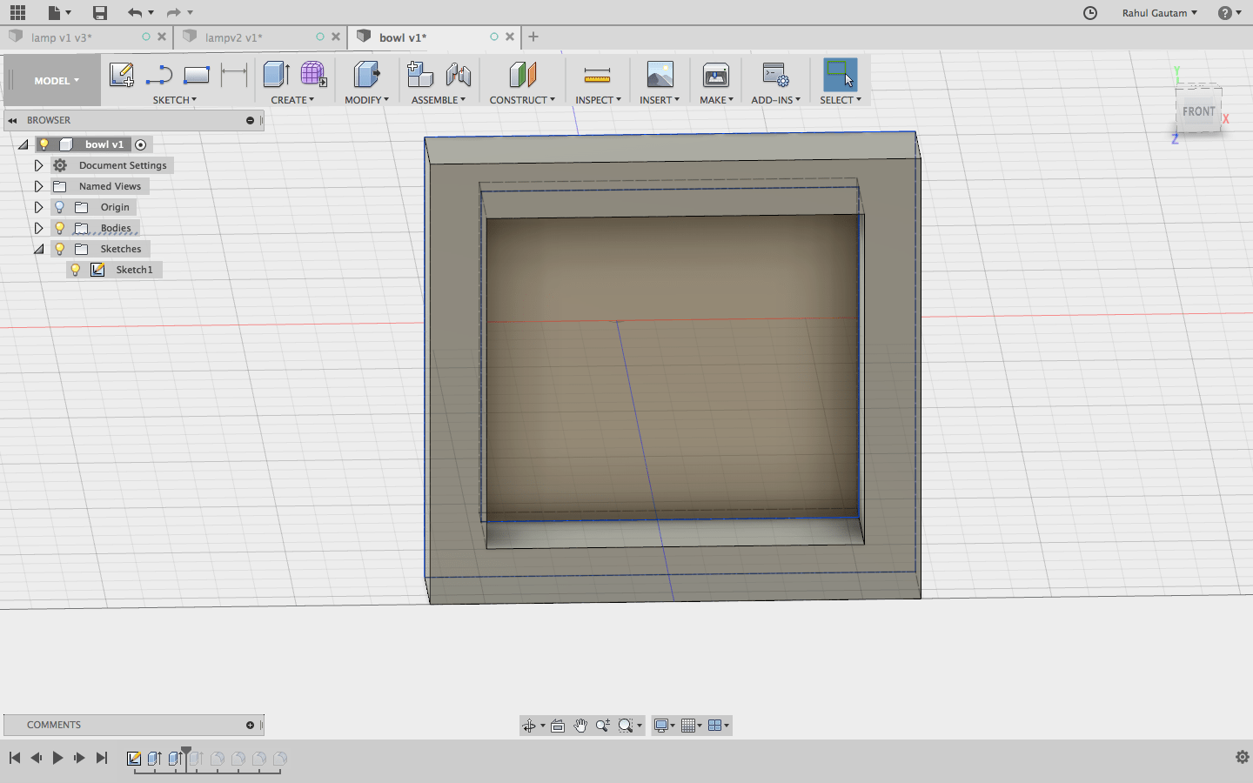Open the CONSTRUCT menu

click(x=522, y=100)
